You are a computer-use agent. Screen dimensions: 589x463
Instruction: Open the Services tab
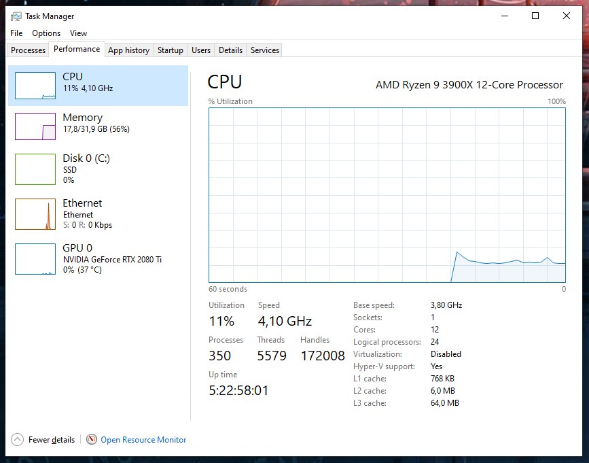265,50
